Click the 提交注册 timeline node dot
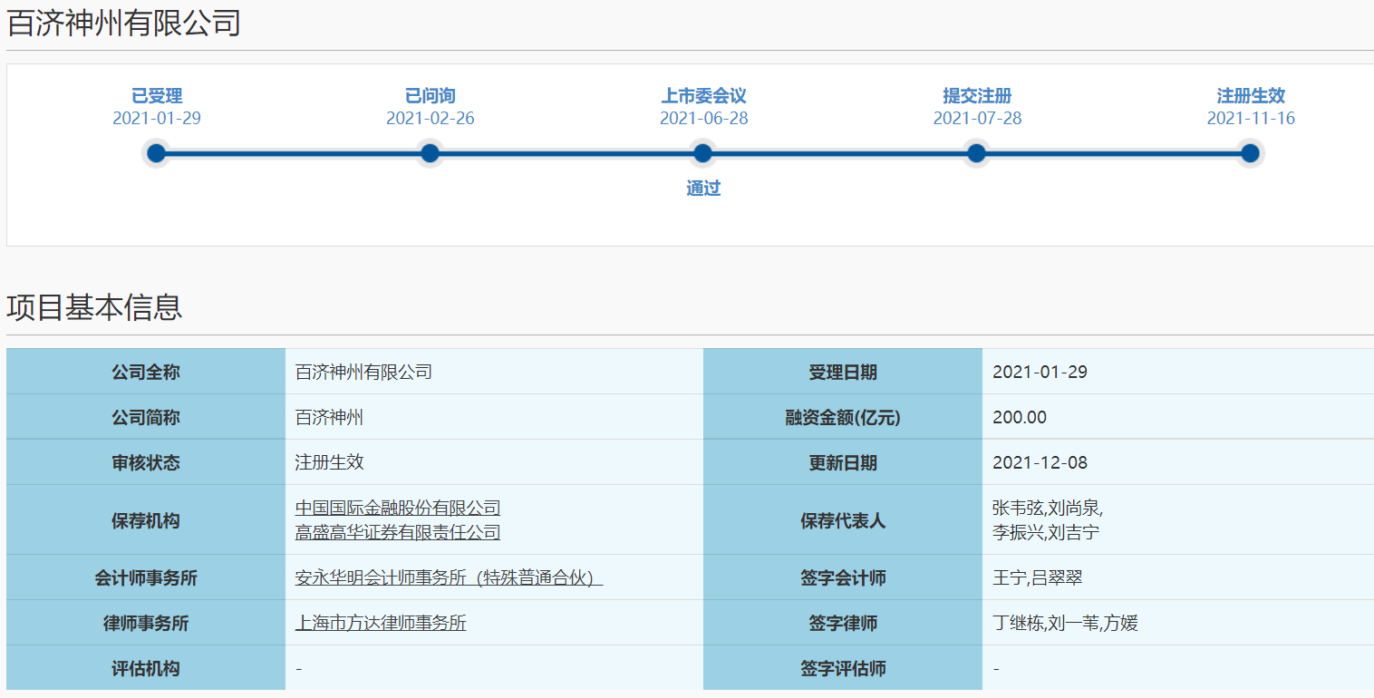Screen dimensions: 1374x698 click(x=977, y=153)
